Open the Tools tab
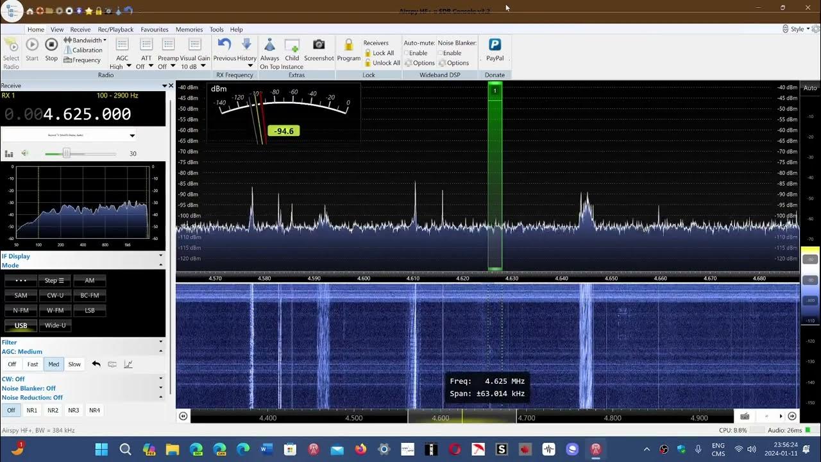The width and height of the screenshot is (821, 462). (x=216, y=30)
